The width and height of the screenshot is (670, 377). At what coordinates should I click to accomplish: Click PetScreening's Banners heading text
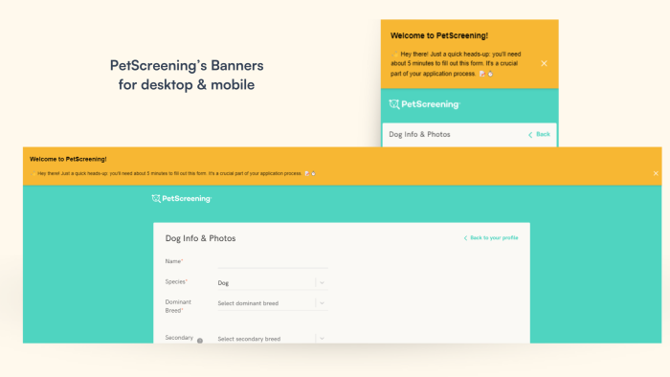click(187, 75)
